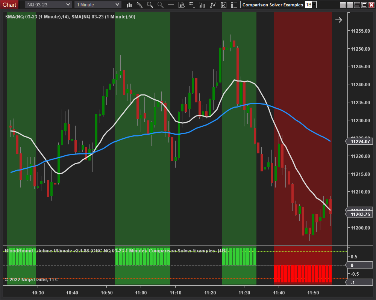This screenshot has height=300, width=376.
Task: Select the crosshair cursor icon
Action: pyautogui.click(x=171, y=5)
